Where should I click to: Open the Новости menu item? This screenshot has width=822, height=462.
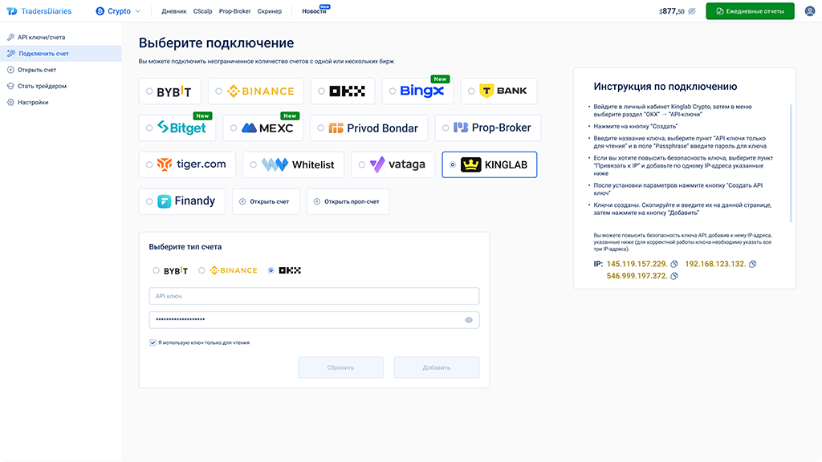(x=314, y=12)
